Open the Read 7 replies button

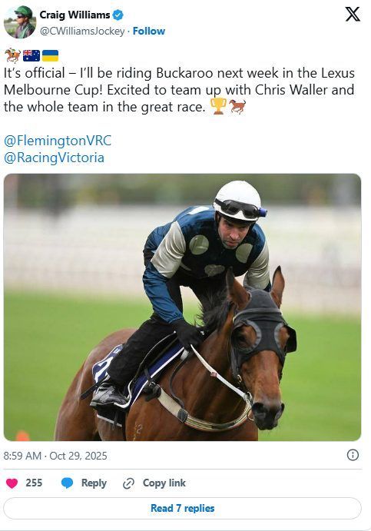[x=182, y=508]
